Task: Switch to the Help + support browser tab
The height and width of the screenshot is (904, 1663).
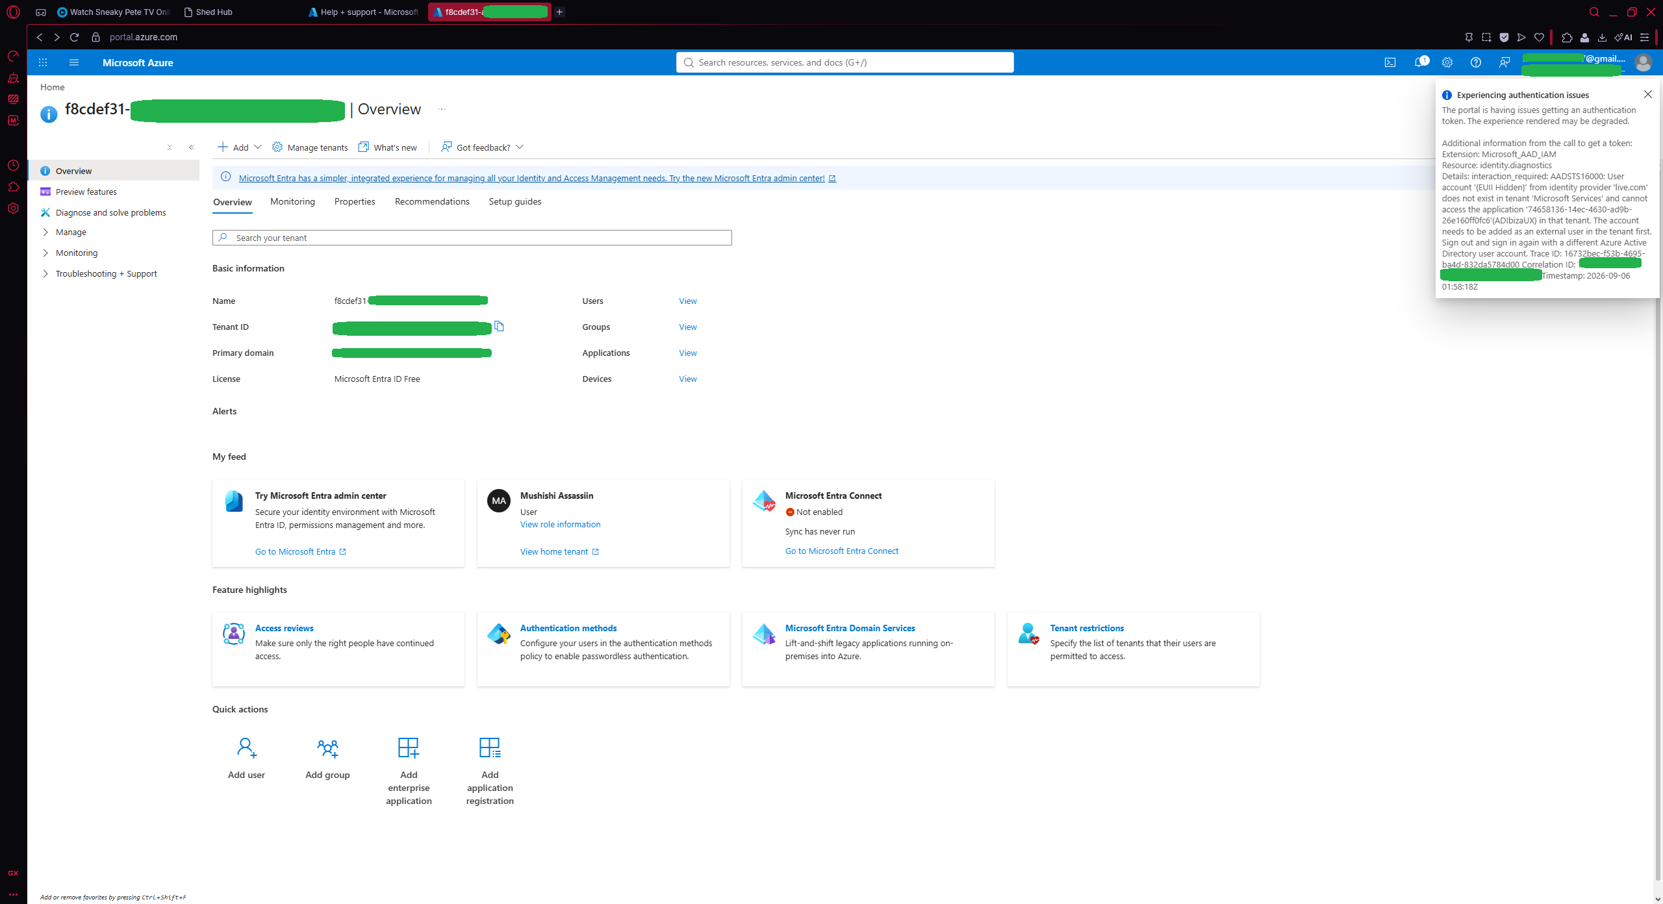Action: tap(364, 12)
